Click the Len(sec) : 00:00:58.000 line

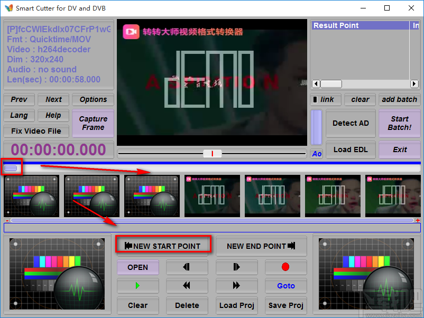(x=53, y=79)
